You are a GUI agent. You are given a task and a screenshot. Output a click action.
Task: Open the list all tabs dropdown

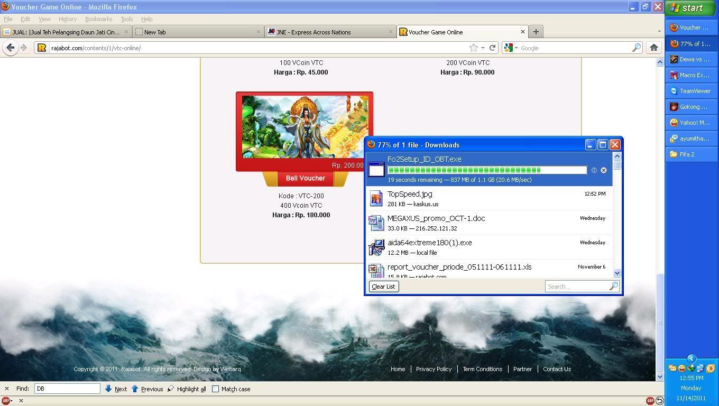tap(659, 32)
